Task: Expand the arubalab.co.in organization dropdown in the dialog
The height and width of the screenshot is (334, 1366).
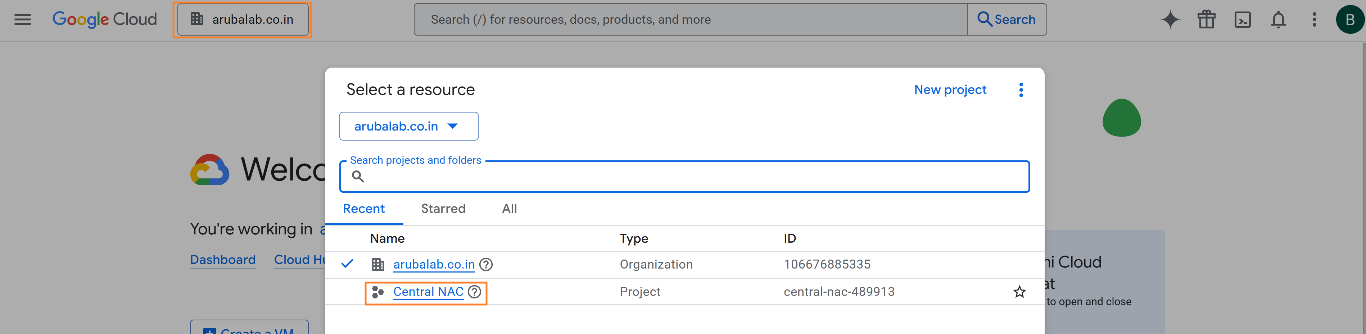Action: [x=408, y=126]
